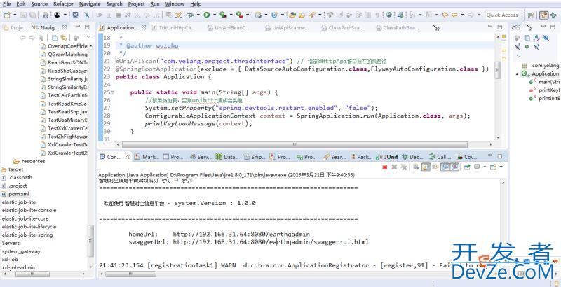Click the Clear Console icon

416,167
